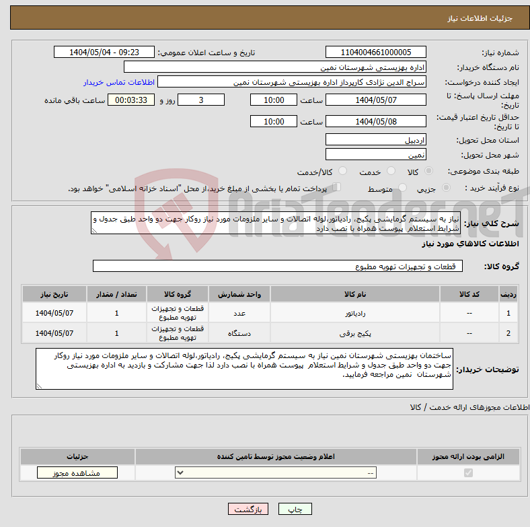Click the چاپ print button
530x527 pixels.
[295, 509]
